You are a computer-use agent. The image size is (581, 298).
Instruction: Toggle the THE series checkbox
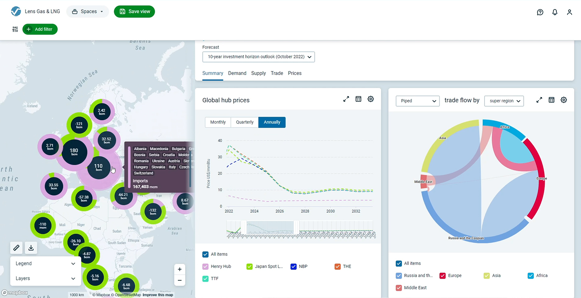tap(338, 266)
